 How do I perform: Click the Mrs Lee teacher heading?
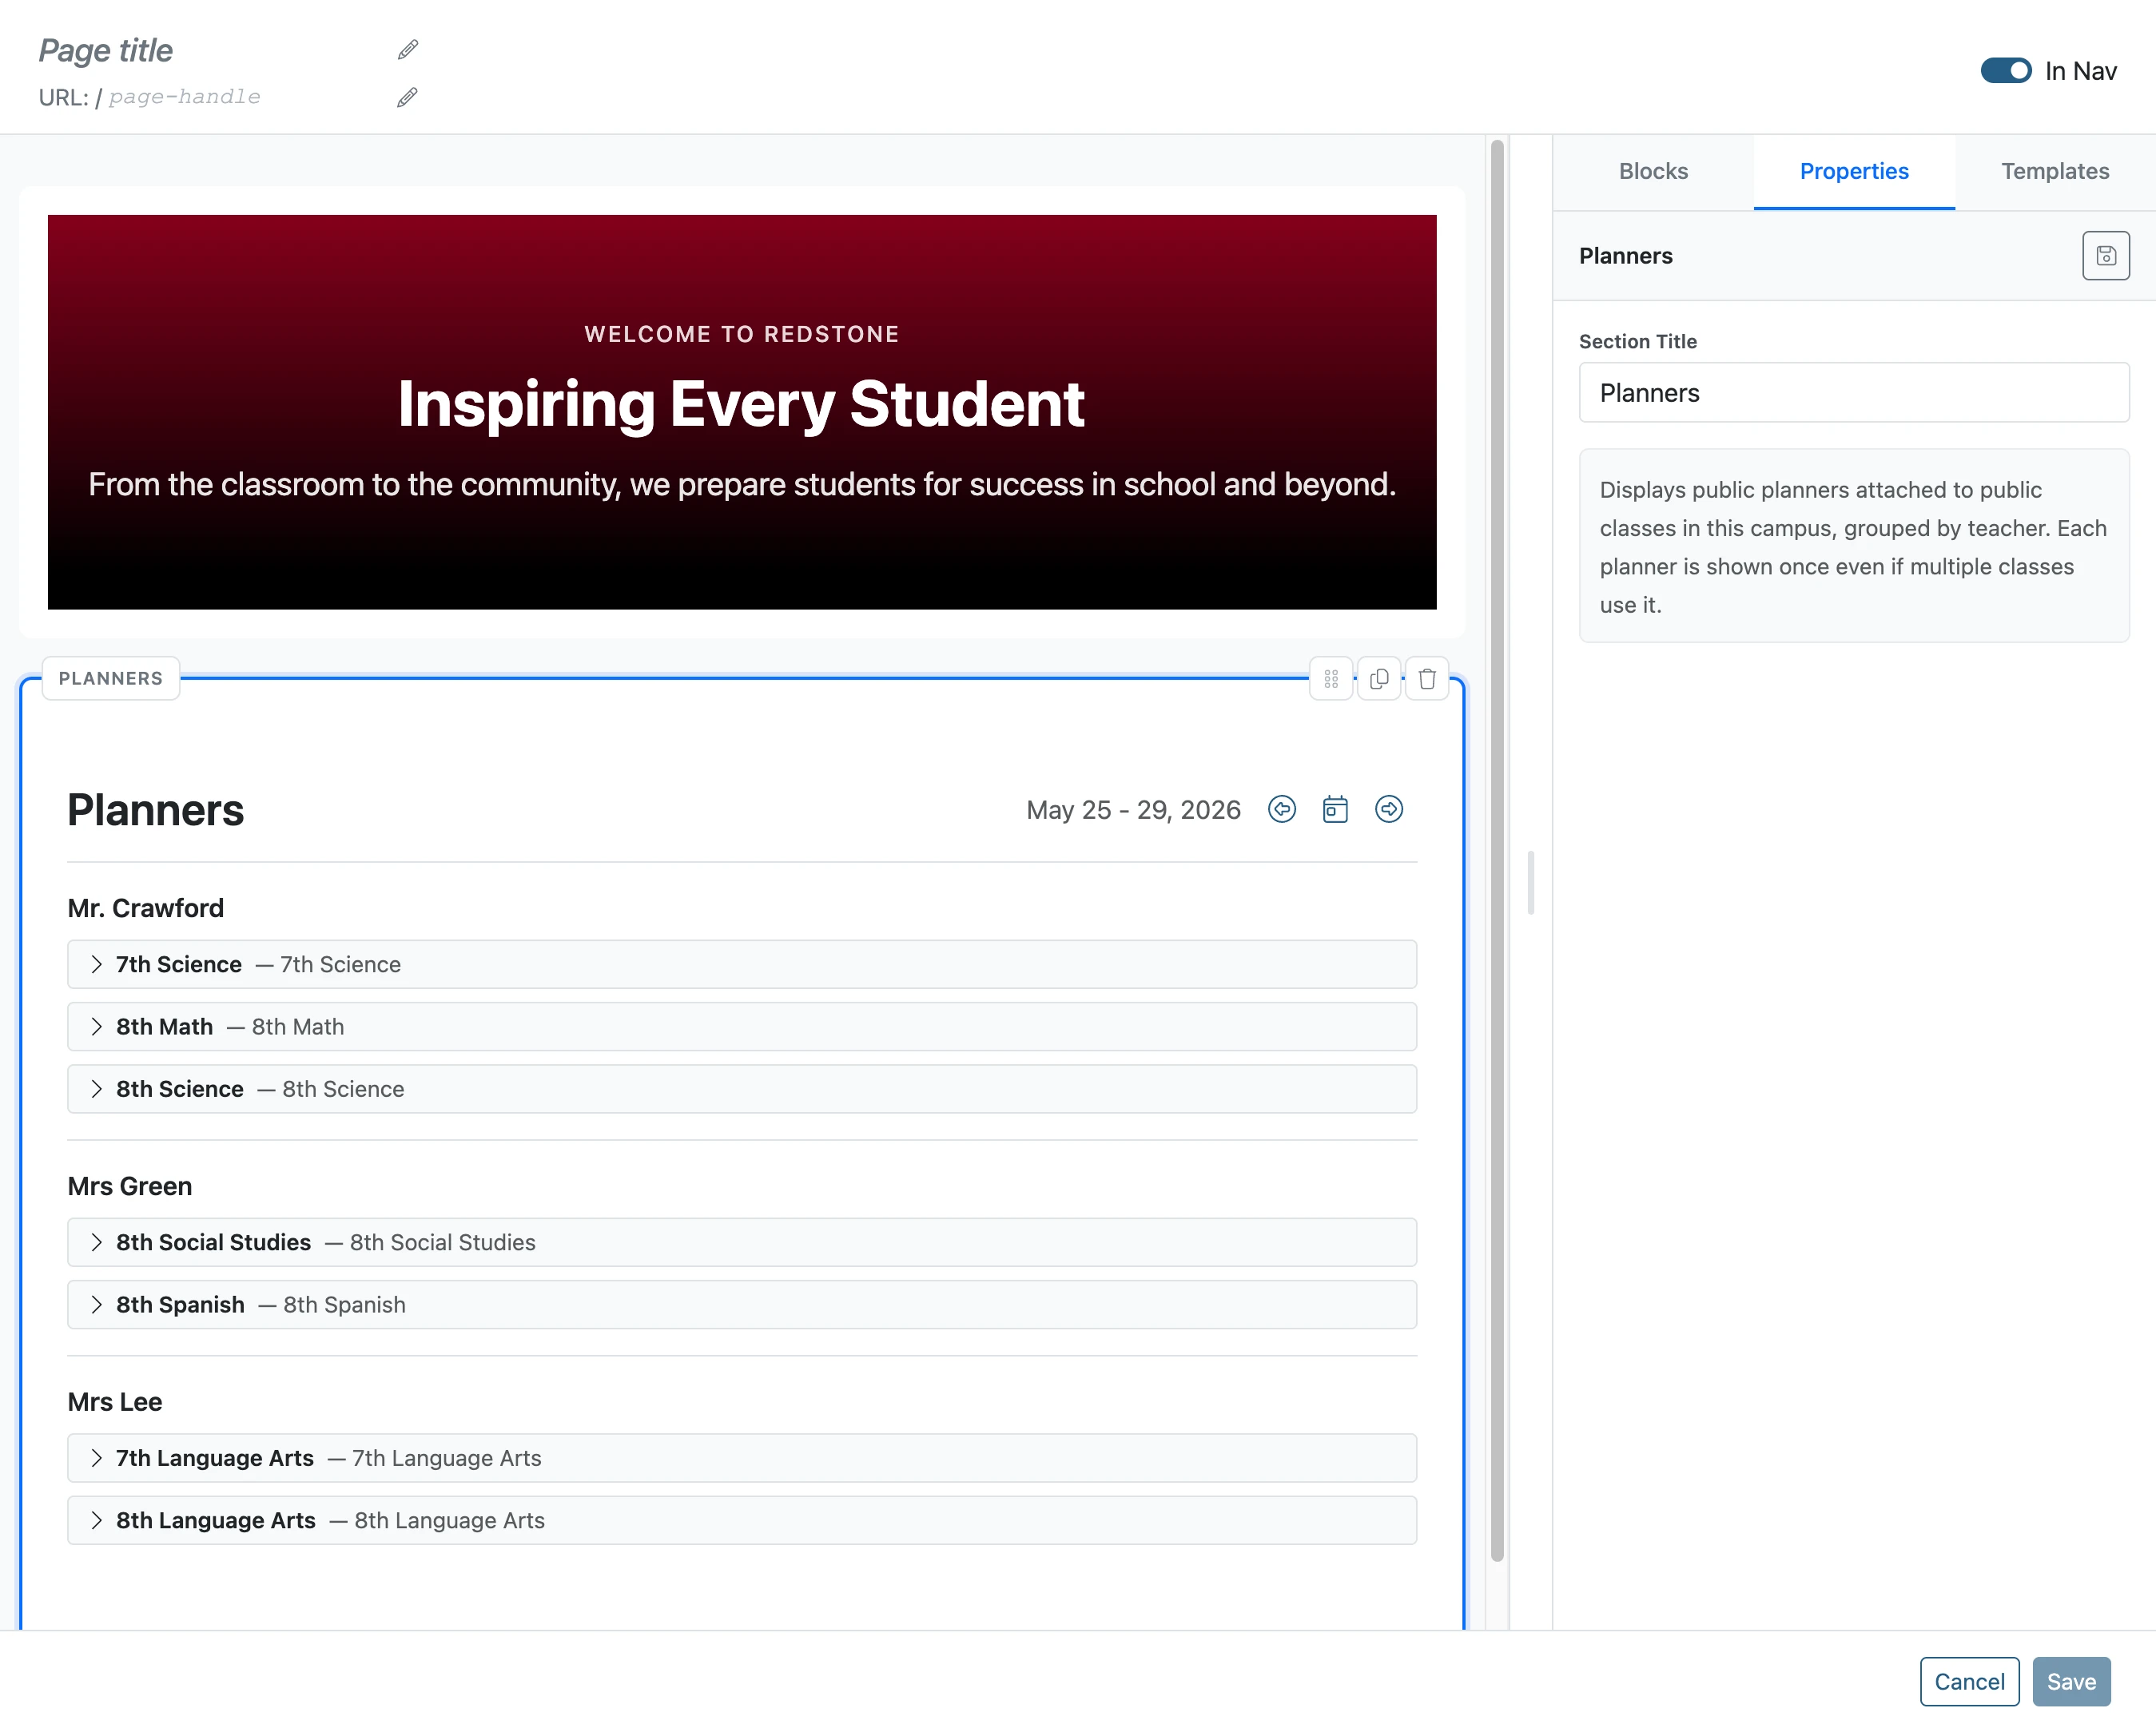point(115,1402)
